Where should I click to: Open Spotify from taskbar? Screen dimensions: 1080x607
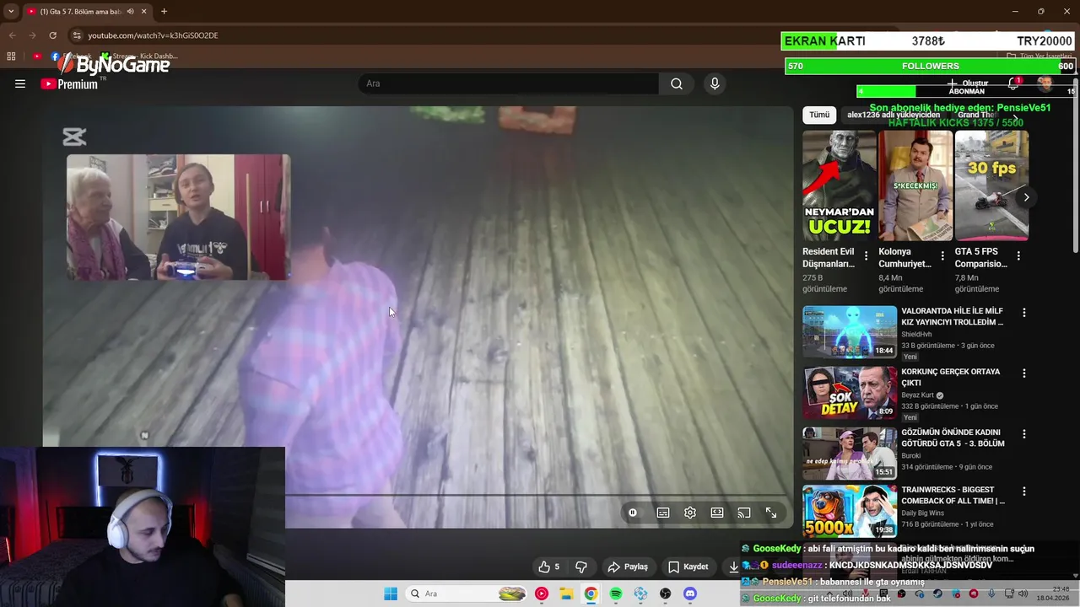[616, 594]
